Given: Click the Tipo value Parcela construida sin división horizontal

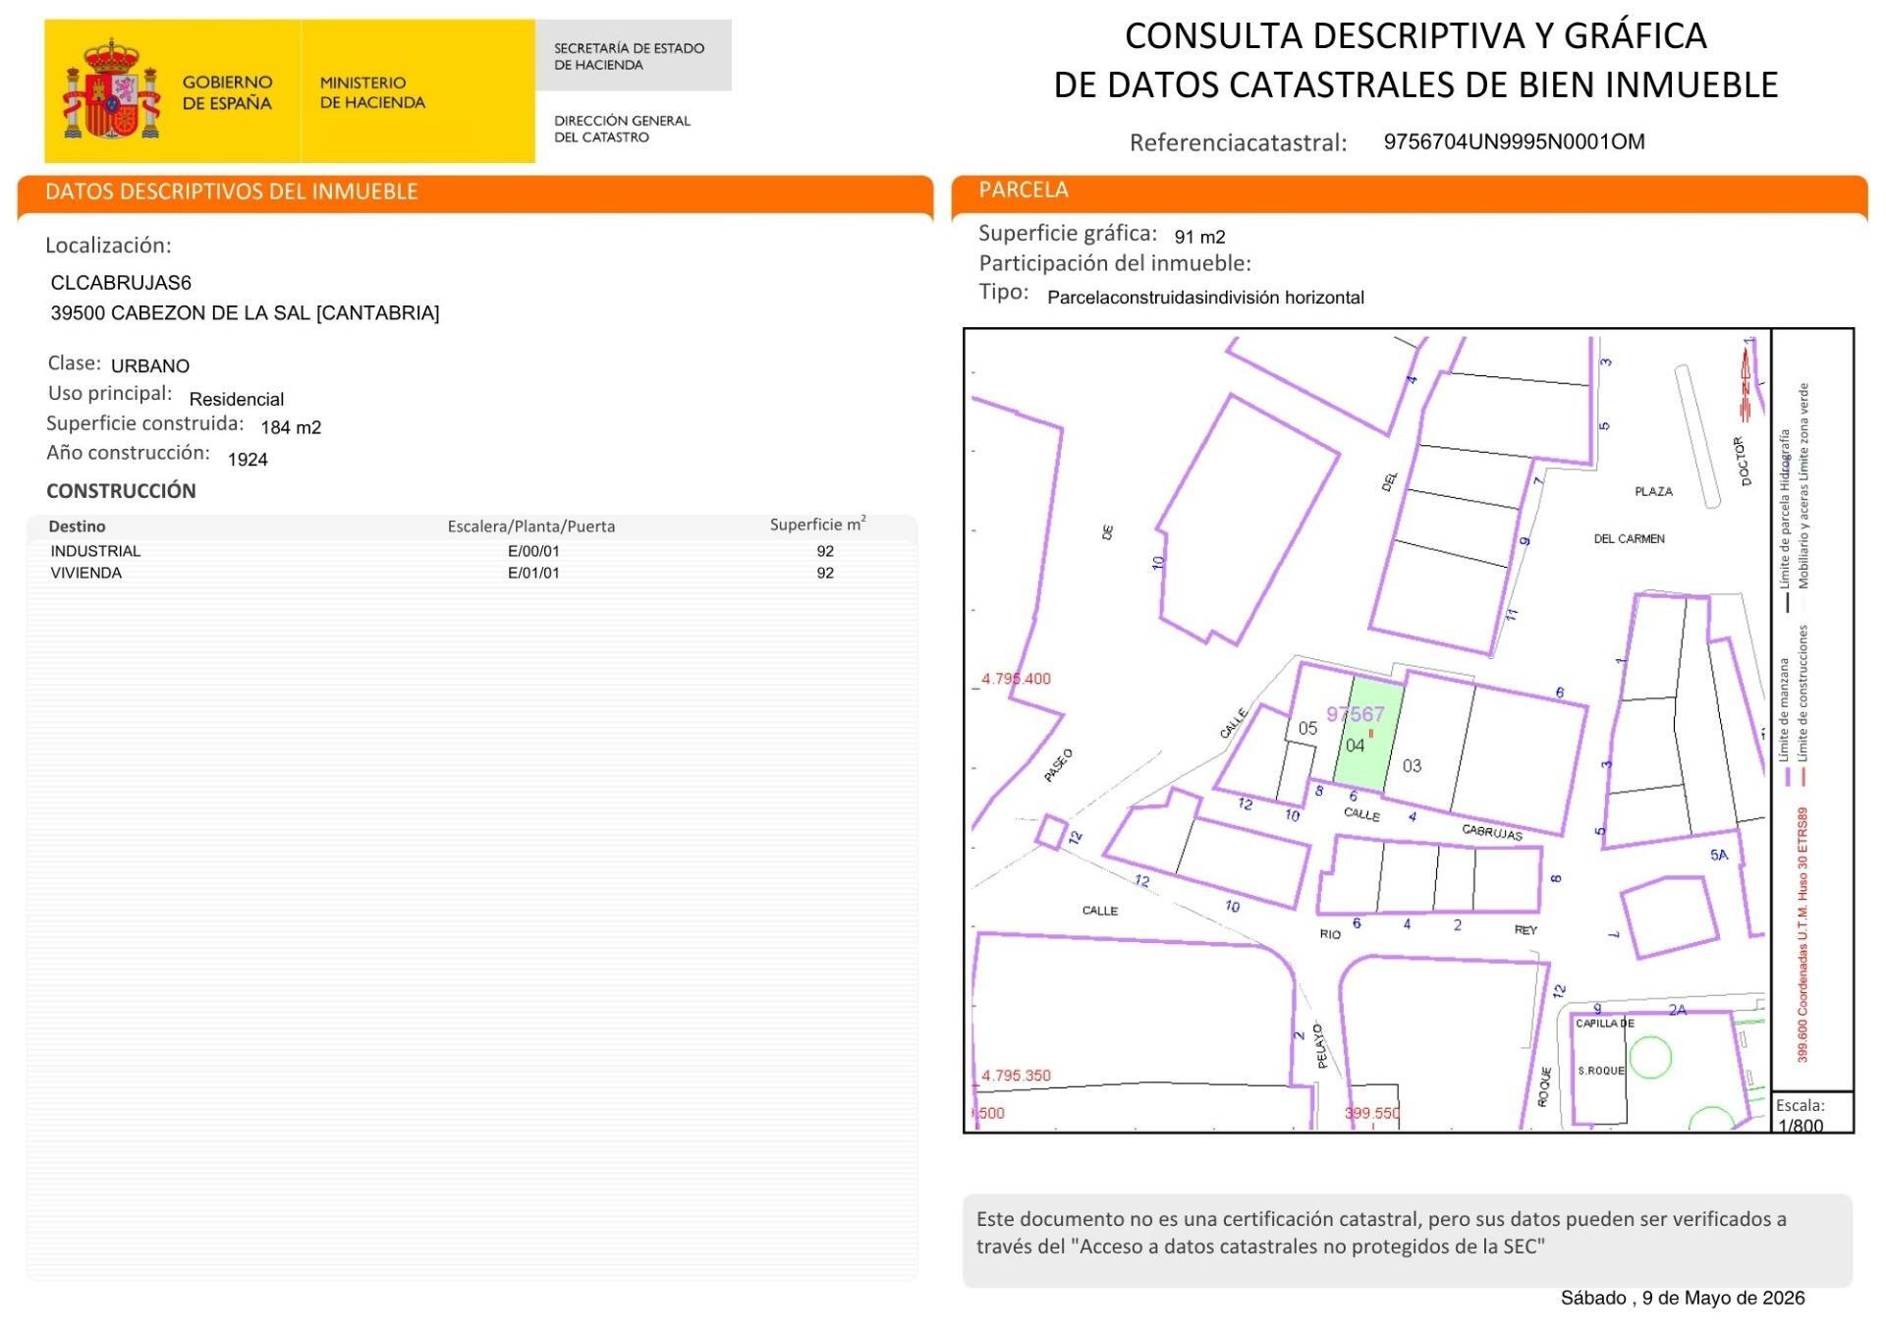Looking at the screenshot, I should click(1205, 298).
